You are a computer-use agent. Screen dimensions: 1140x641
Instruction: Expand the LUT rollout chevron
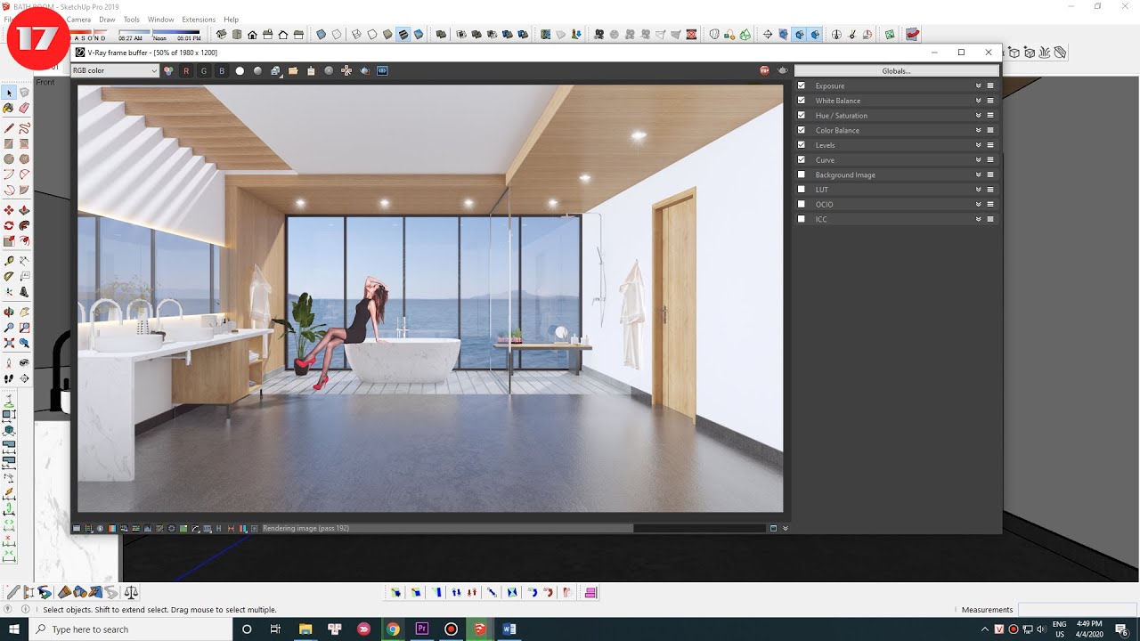(978, 190)
